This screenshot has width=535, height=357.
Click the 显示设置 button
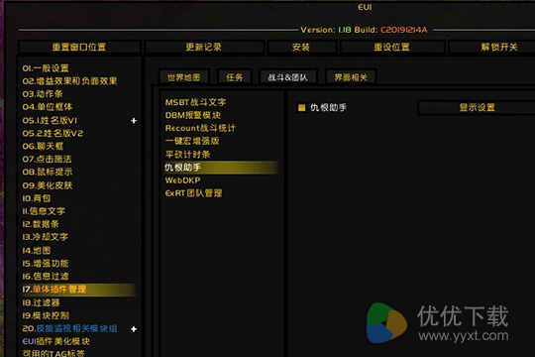(477, 108)
